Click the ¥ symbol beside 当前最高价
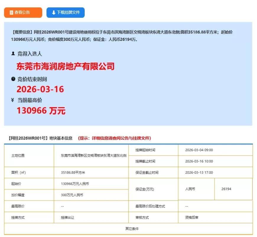 click(12, 100)
